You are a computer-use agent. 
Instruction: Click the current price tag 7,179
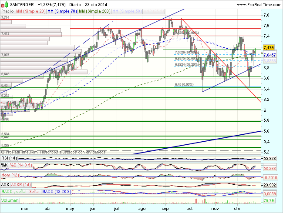[x=269, y=47]
